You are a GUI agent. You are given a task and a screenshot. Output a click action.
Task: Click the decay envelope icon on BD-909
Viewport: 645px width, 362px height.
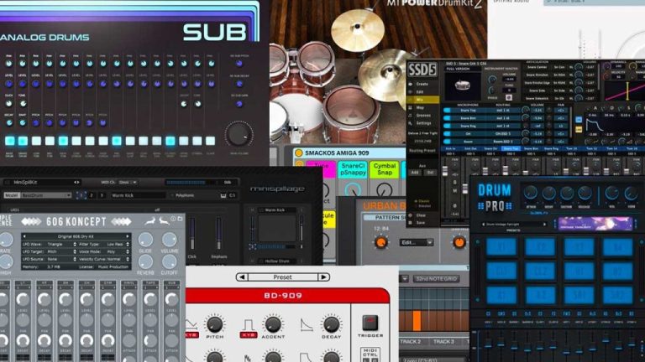click(x=307, y=325)
